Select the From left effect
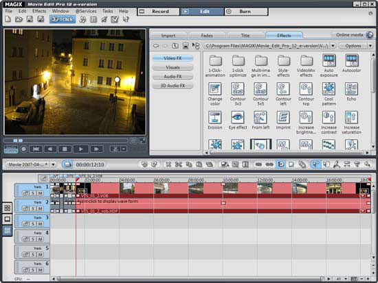 click(x=260, y=120)
